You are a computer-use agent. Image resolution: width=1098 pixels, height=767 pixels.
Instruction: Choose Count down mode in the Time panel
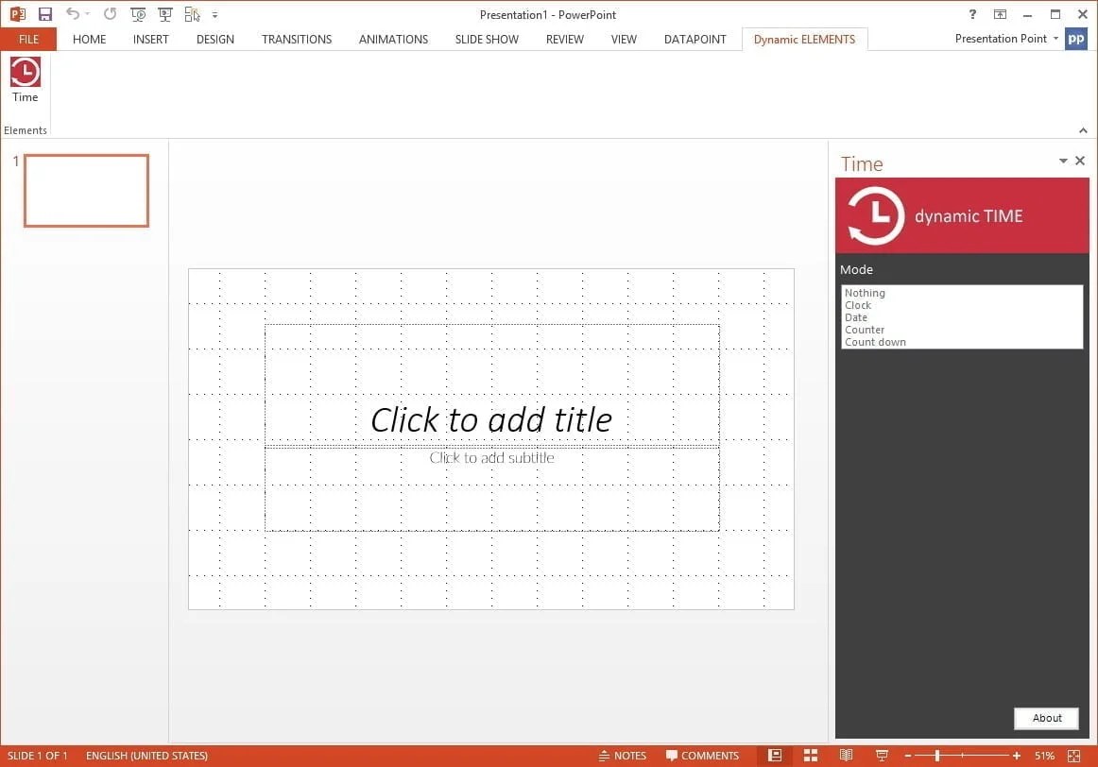point(875,342)
